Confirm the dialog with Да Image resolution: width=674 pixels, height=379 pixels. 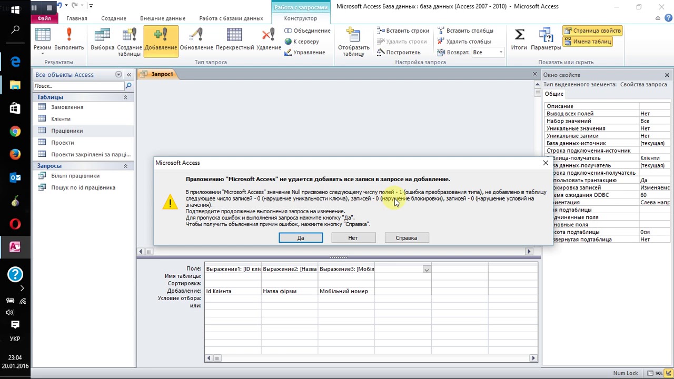tap(301, 238)
